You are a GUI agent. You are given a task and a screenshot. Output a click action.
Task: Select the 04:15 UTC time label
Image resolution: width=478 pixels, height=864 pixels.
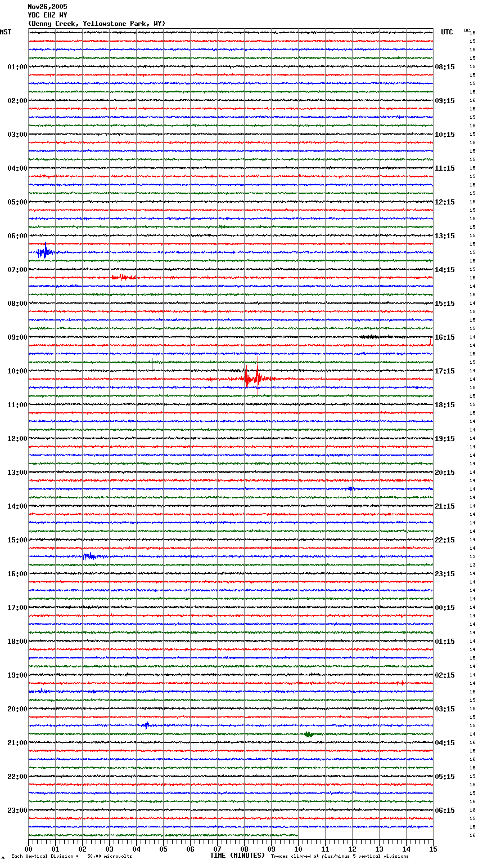tap(445, 743)
